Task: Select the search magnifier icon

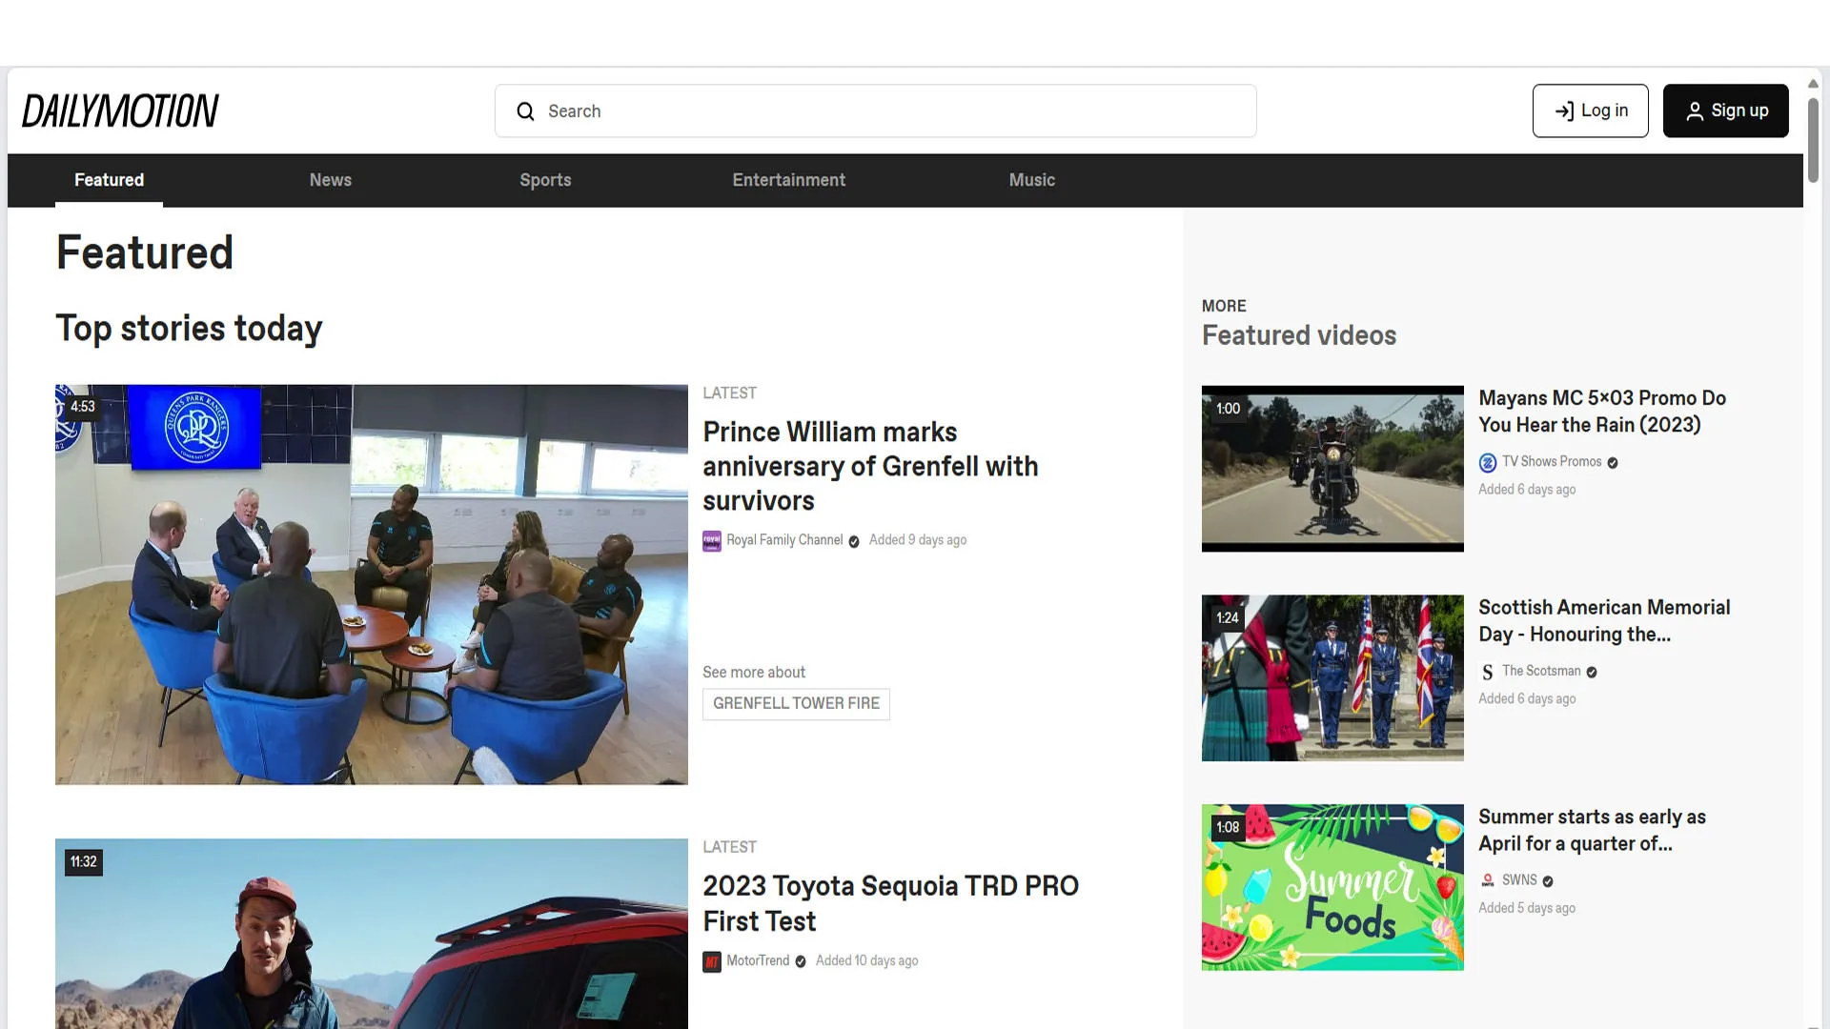Action: pos(525,111)
